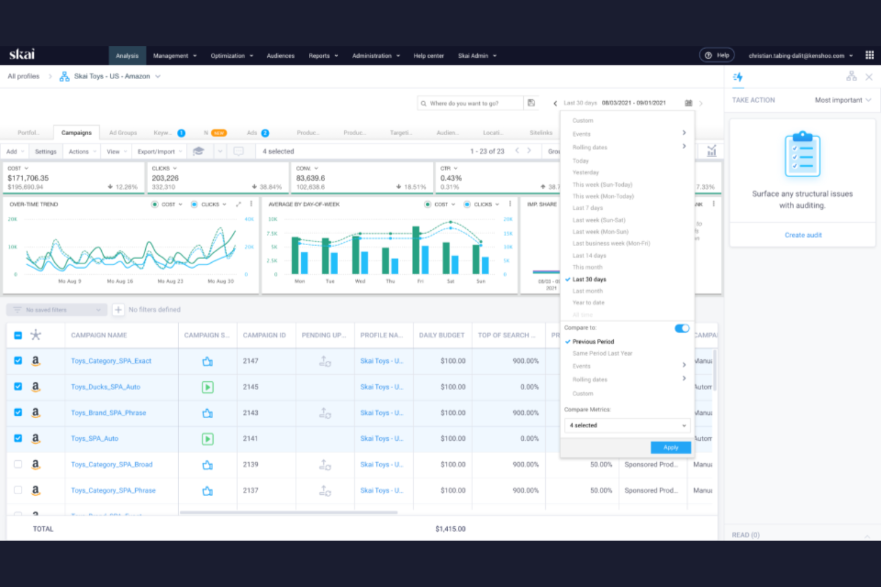Select the Campaigns tab

pyautogui.click(x=77, y=133)
